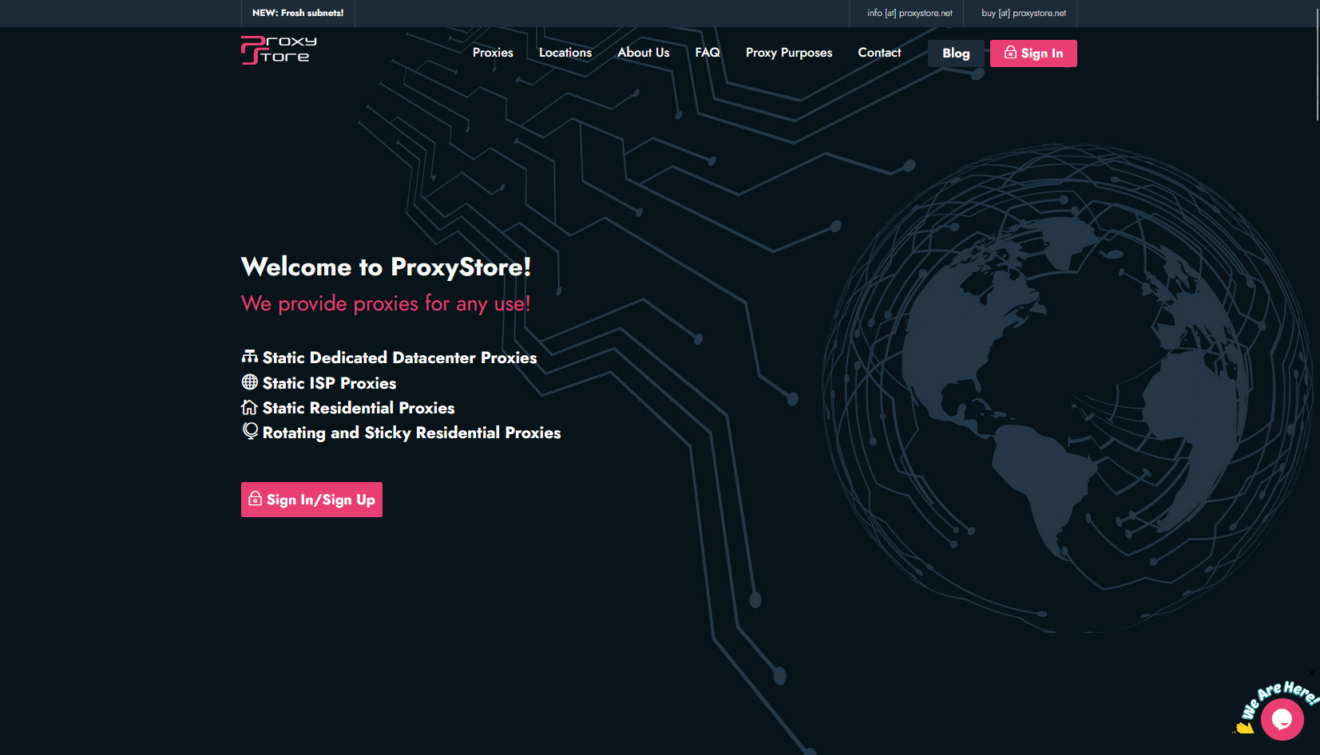Select 'Rotating and Sticky Residential Proxies' text
This screenshot has height=755, width=1320.
click(x=412, y=433)
